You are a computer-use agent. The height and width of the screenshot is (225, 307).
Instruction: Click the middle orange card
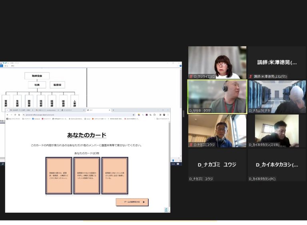pyautogui.click(x=87, y=176)
